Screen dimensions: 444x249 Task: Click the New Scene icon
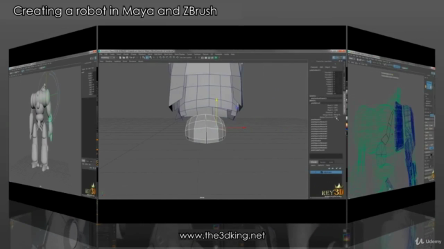pyautogui.click(x=120, y=57)
